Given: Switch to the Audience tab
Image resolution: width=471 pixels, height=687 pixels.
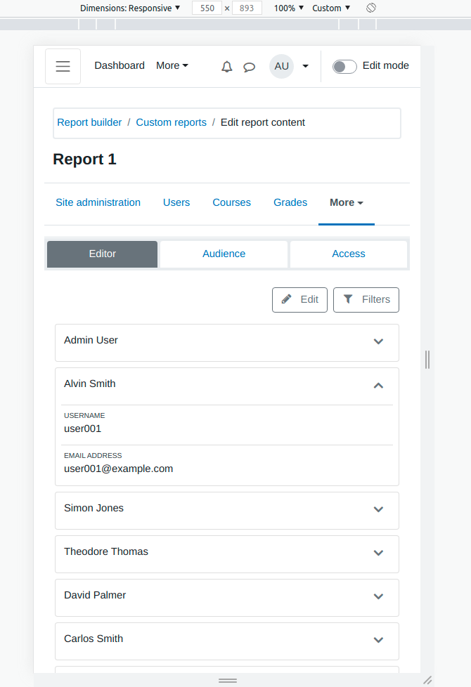Looking at the screenshot, I should click(x=224, y=254).
